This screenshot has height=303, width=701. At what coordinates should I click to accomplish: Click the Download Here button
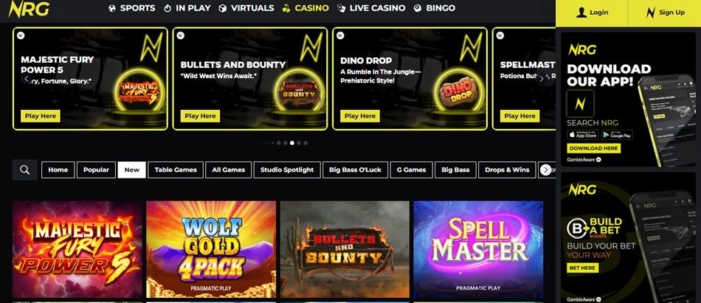(x=594, y=148)
